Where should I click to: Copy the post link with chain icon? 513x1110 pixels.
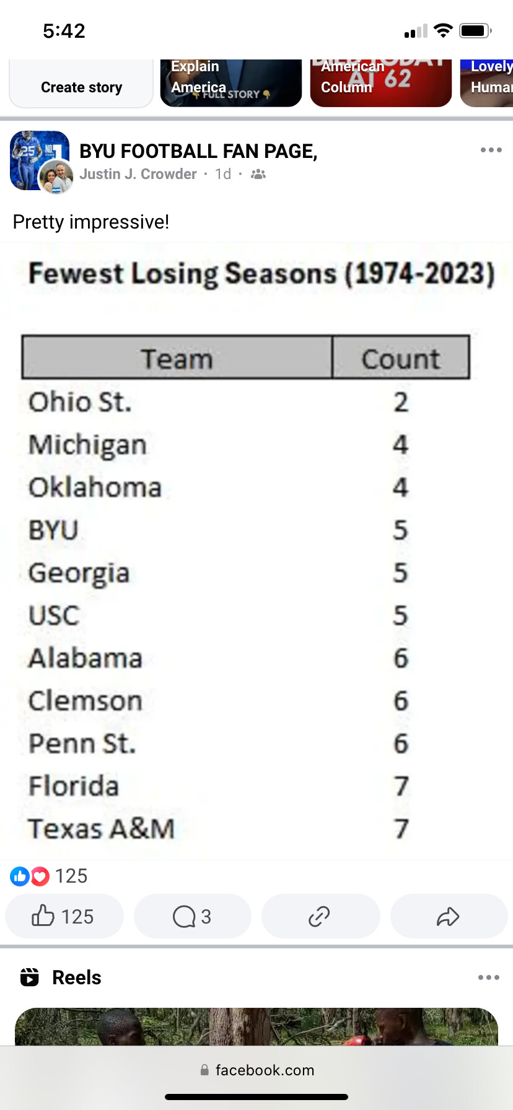click(320, 916)
